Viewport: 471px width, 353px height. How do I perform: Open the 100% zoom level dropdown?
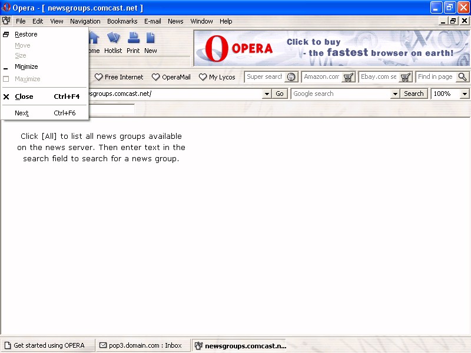click(465, 94)
